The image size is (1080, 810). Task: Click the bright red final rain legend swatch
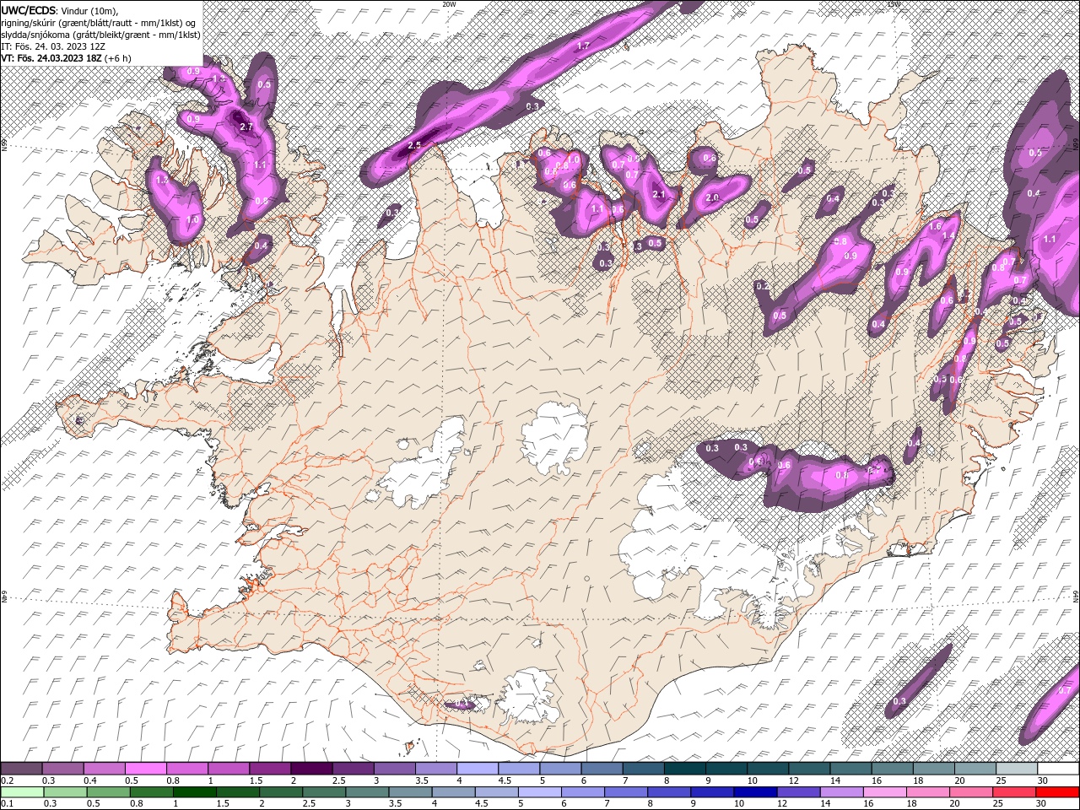click(x=1058, y=792)
